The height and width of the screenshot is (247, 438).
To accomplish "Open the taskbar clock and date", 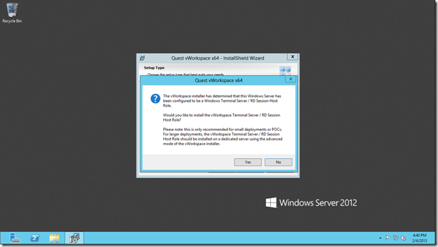I will [x=420, y=237].
